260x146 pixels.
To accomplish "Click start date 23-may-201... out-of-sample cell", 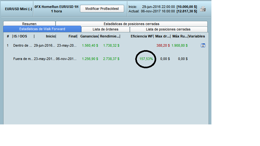I will pyautogui.click(x=44, y=59).
